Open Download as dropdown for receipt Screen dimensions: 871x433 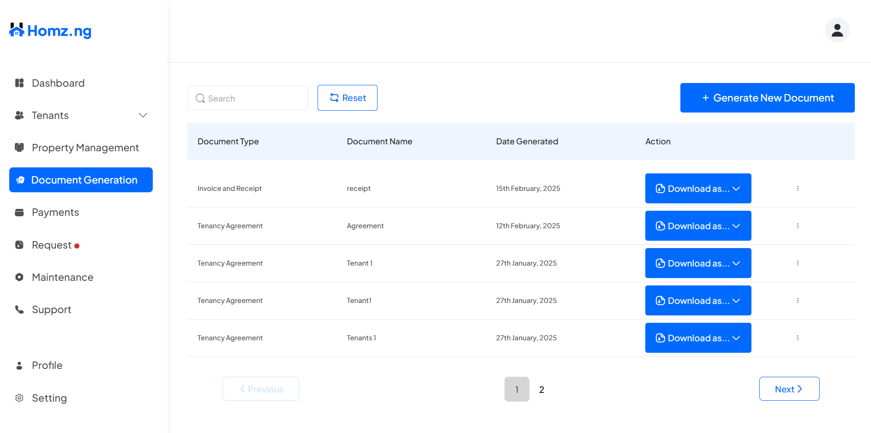coord(698,189)
